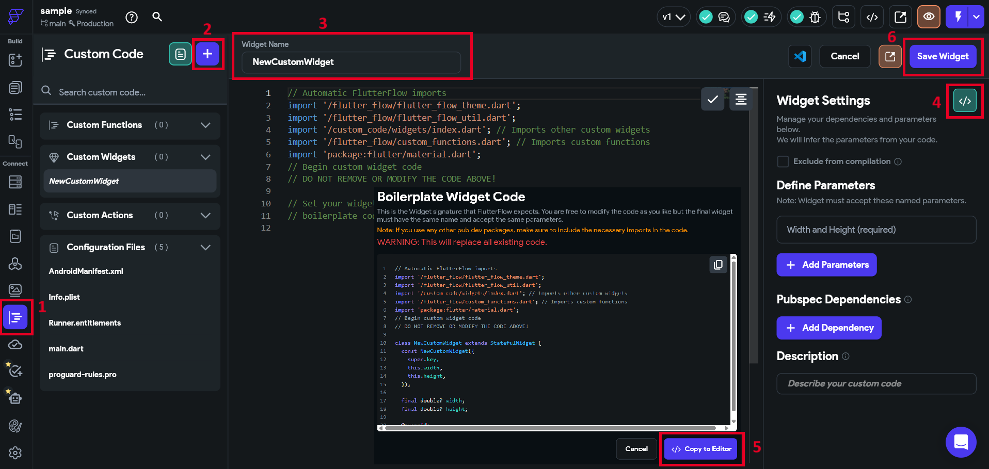Image resolution: width=989 pixels, height=469 pixels.
Task: Open the help question mark icon
Action: pos(132,18)
